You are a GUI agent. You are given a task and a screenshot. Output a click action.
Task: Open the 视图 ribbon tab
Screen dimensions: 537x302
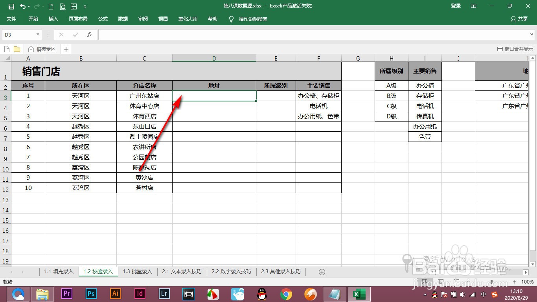click(x=163, y=19)
